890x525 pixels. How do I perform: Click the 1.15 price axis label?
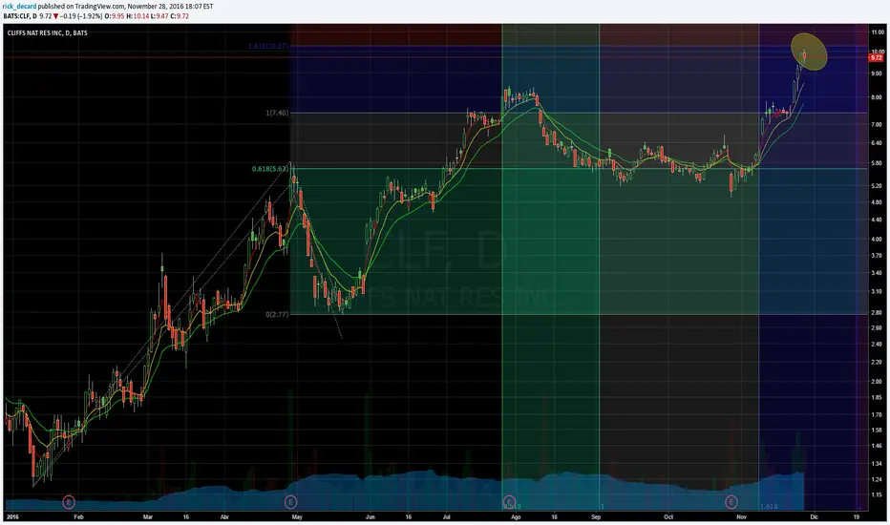pyautogui.click(x=877, y=494)
